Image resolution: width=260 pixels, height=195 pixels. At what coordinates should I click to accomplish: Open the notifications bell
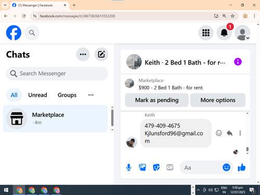pos(224,33)
